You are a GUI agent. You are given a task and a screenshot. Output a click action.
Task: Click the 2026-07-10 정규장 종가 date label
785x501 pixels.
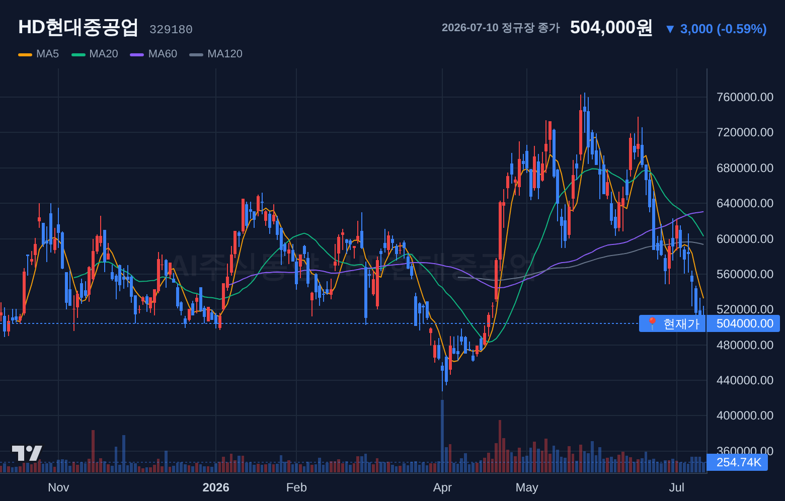[x=501, y=28]
